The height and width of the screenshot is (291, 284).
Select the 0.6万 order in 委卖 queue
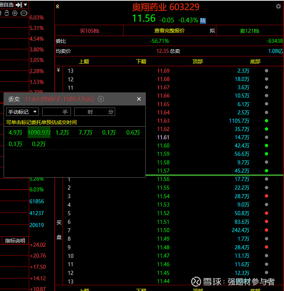tap(133, 132)
